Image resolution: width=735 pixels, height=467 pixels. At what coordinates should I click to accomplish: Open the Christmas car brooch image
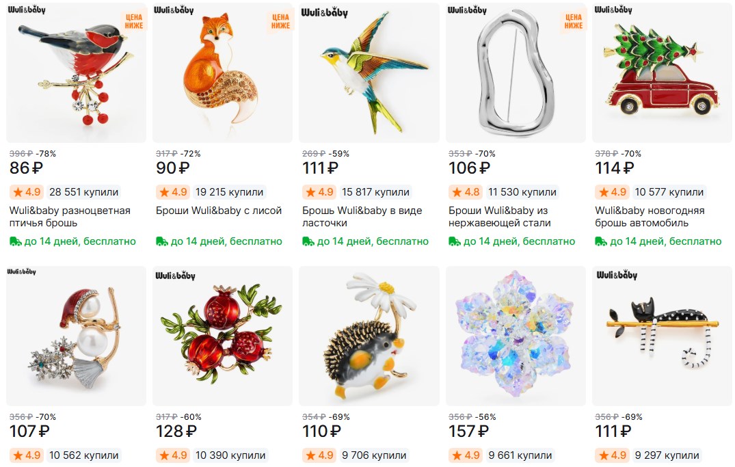click(662, 72)
